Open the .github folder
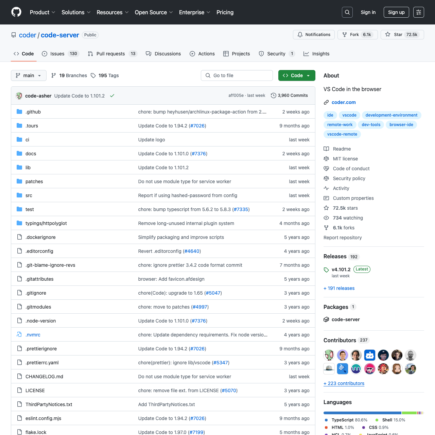Screen dimensions: 435x435 coord(33,112)
